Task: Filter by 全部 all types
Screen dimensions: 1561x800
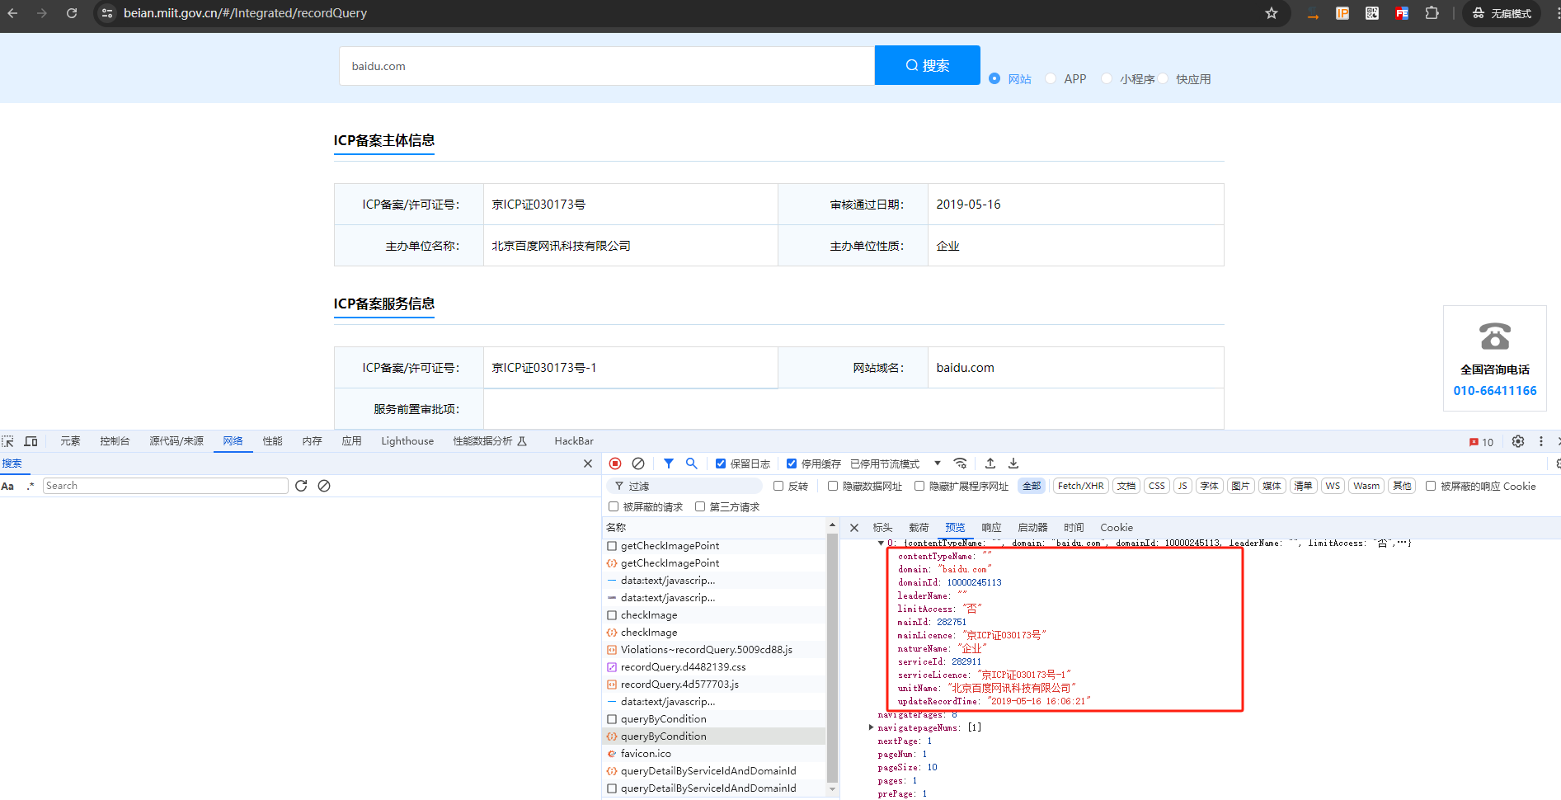Action: [1032, 486]
